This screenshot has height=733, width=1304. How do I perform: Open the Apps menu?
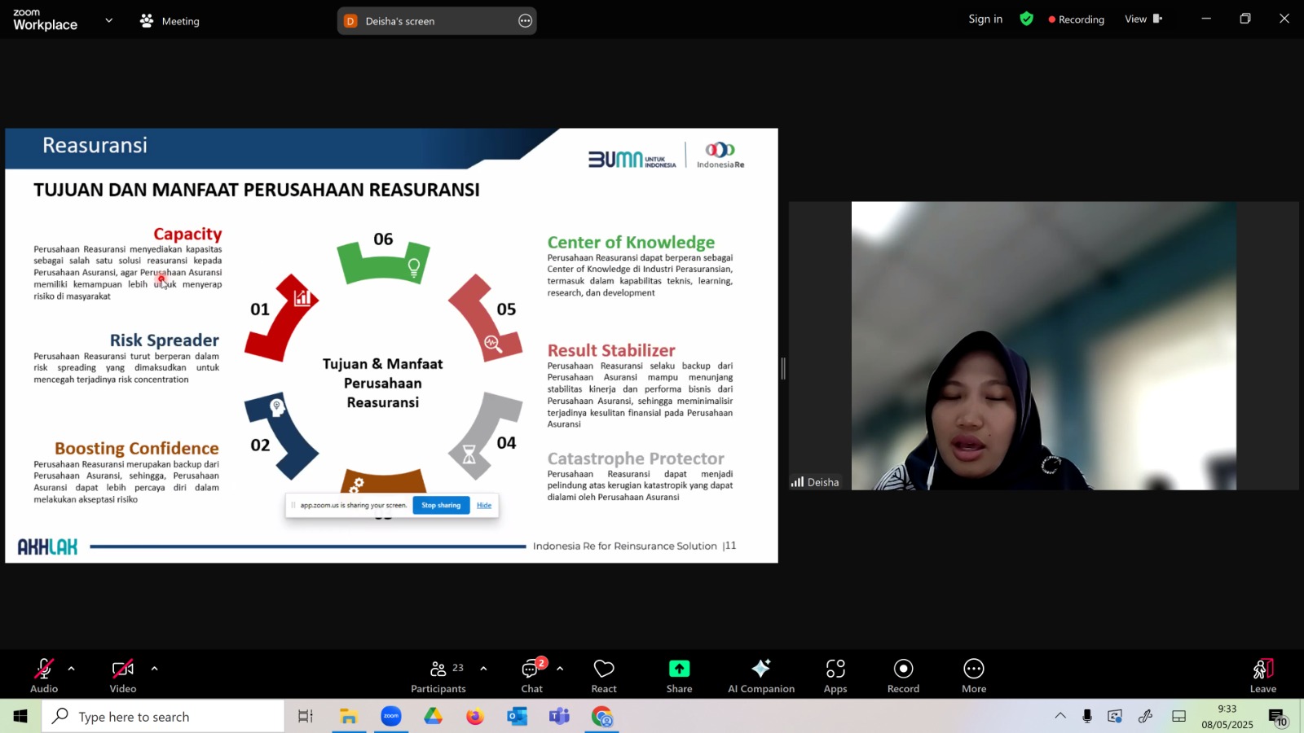835,675
